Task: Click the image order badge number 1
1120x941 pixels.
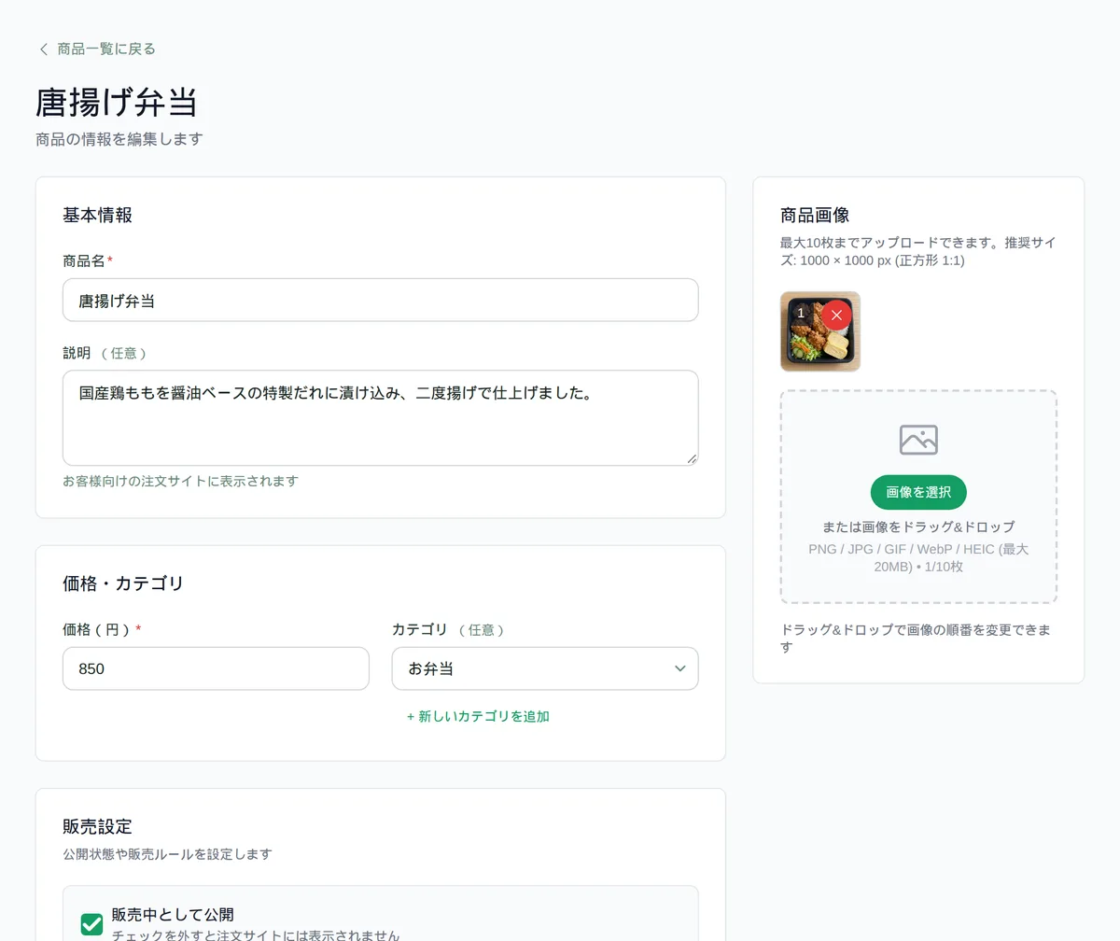Action: tap(801, 313)
